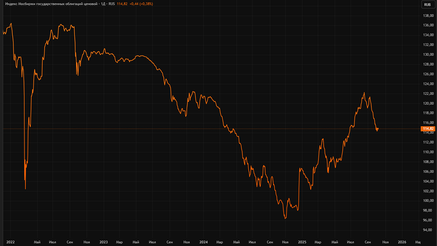
Task: Click the 1Д interval label in the header
Action: click(x=103, y=4)
